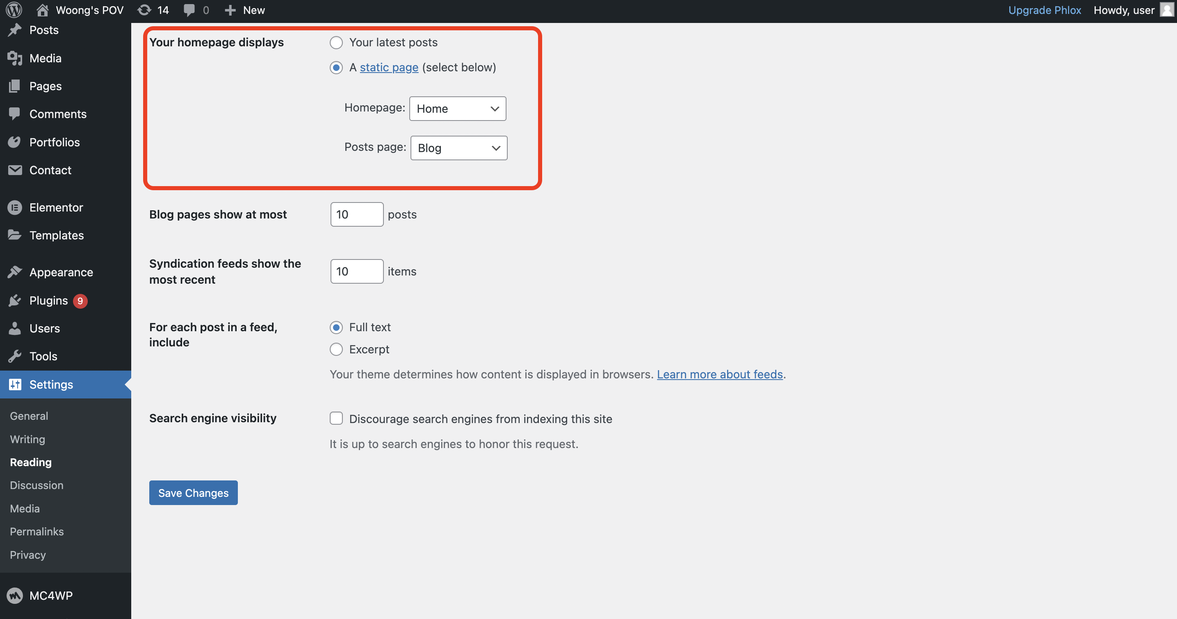
Task: Open the New content menu in top bar
Action: [245, 10]
